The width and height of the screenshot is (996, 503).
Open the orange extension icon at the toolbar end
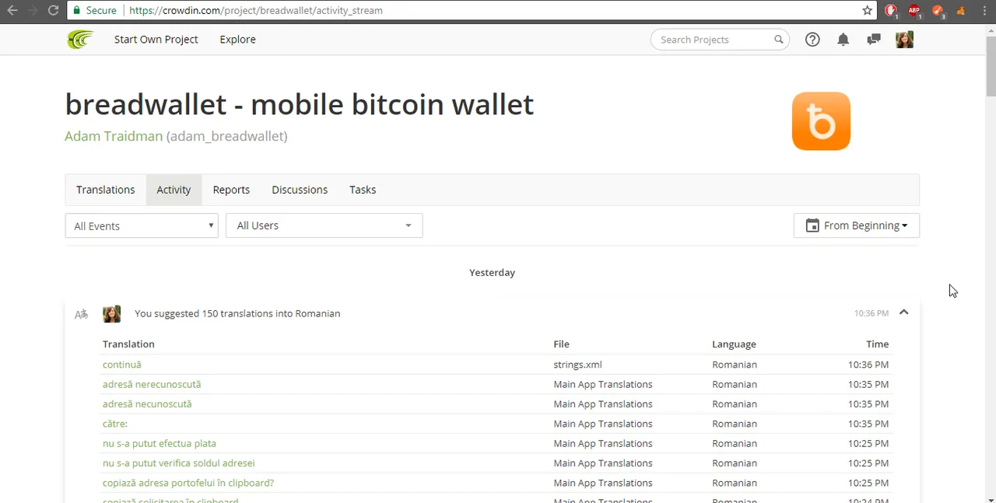[x=961, y=10]
